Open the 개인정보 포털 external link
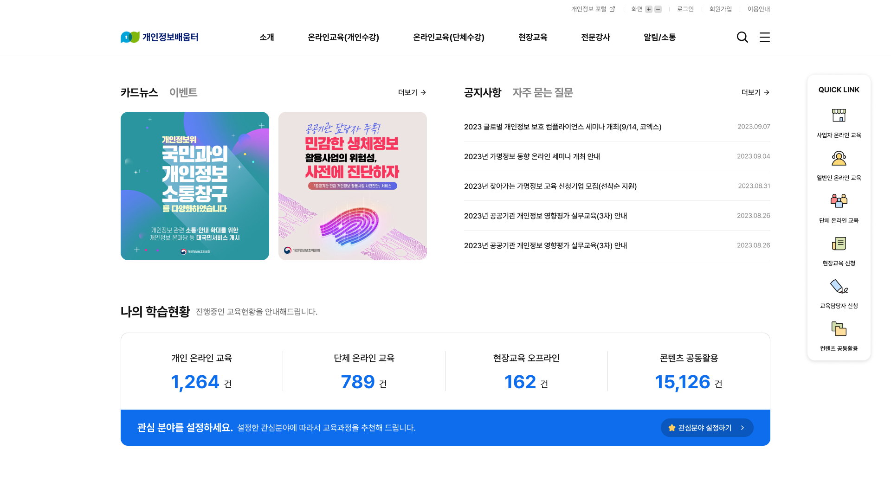Viewport: 891px width, 501px height. 593,9
